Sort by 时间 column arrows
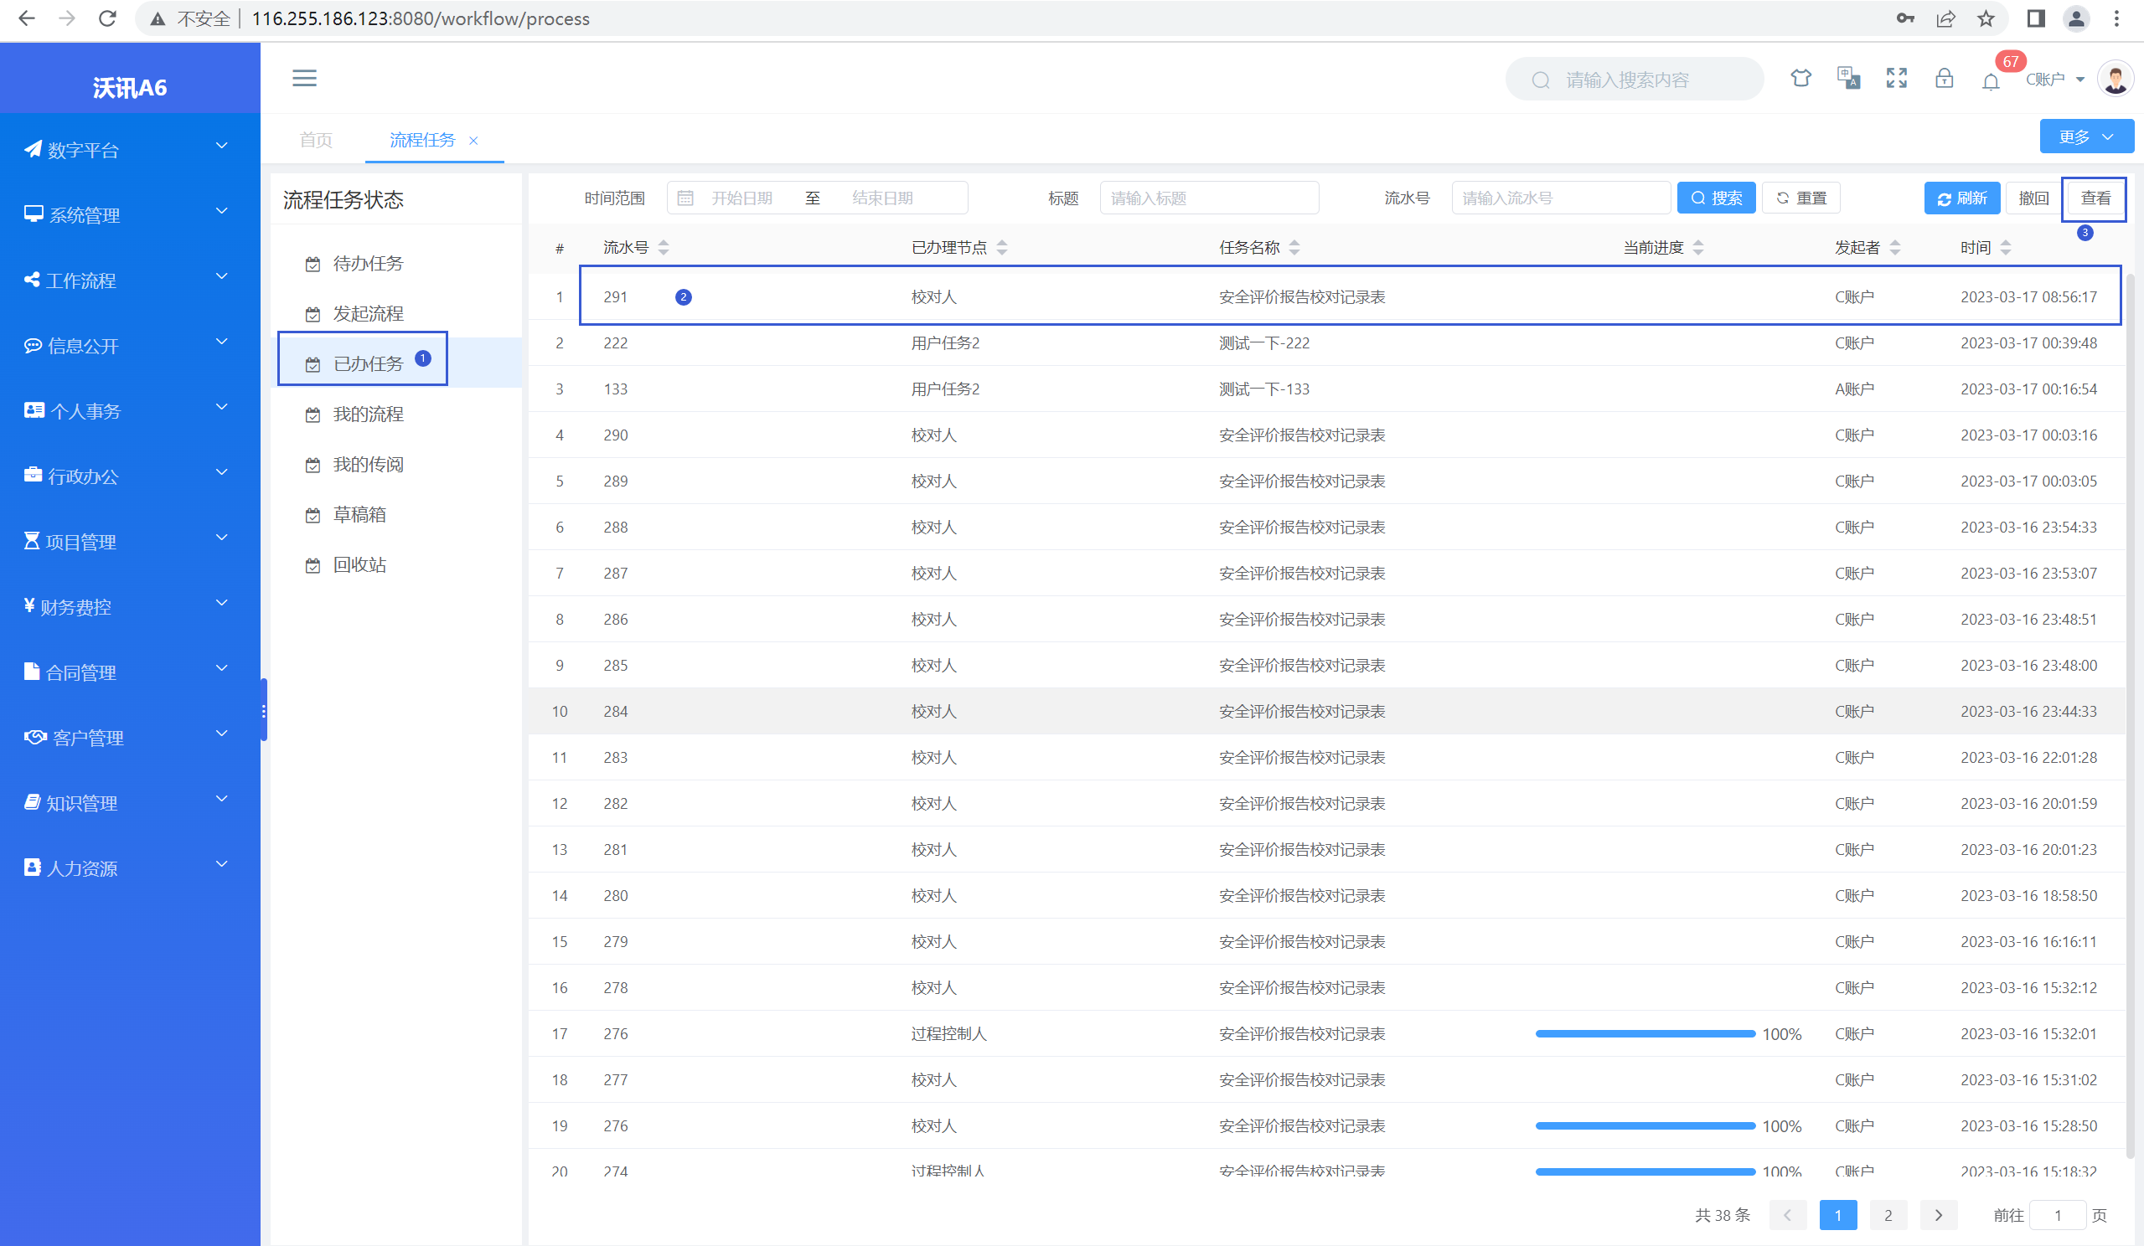Image resolution: width=2144 pixels, height=1246 pixels. pyautogui.click(x=2005, y=248)
